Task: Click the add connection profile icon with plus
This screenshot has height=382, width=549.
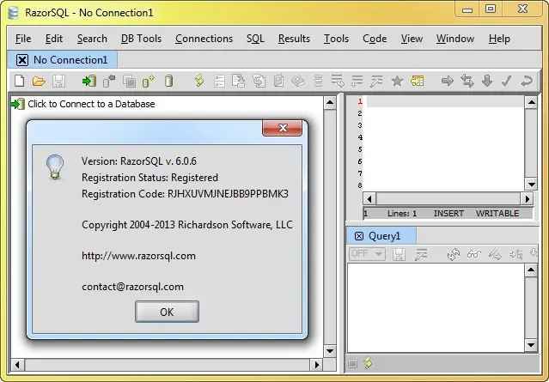Action: tap(149, 82)
